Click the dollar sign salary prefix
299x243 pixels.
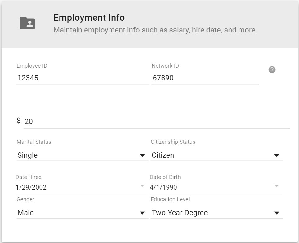pos(19,121)
